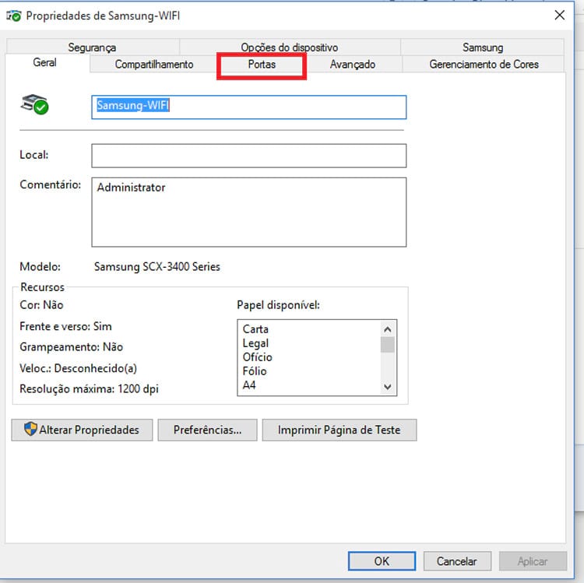
Task: Click the shield icon on Alterar Propriedades
Action: point(30,429)
